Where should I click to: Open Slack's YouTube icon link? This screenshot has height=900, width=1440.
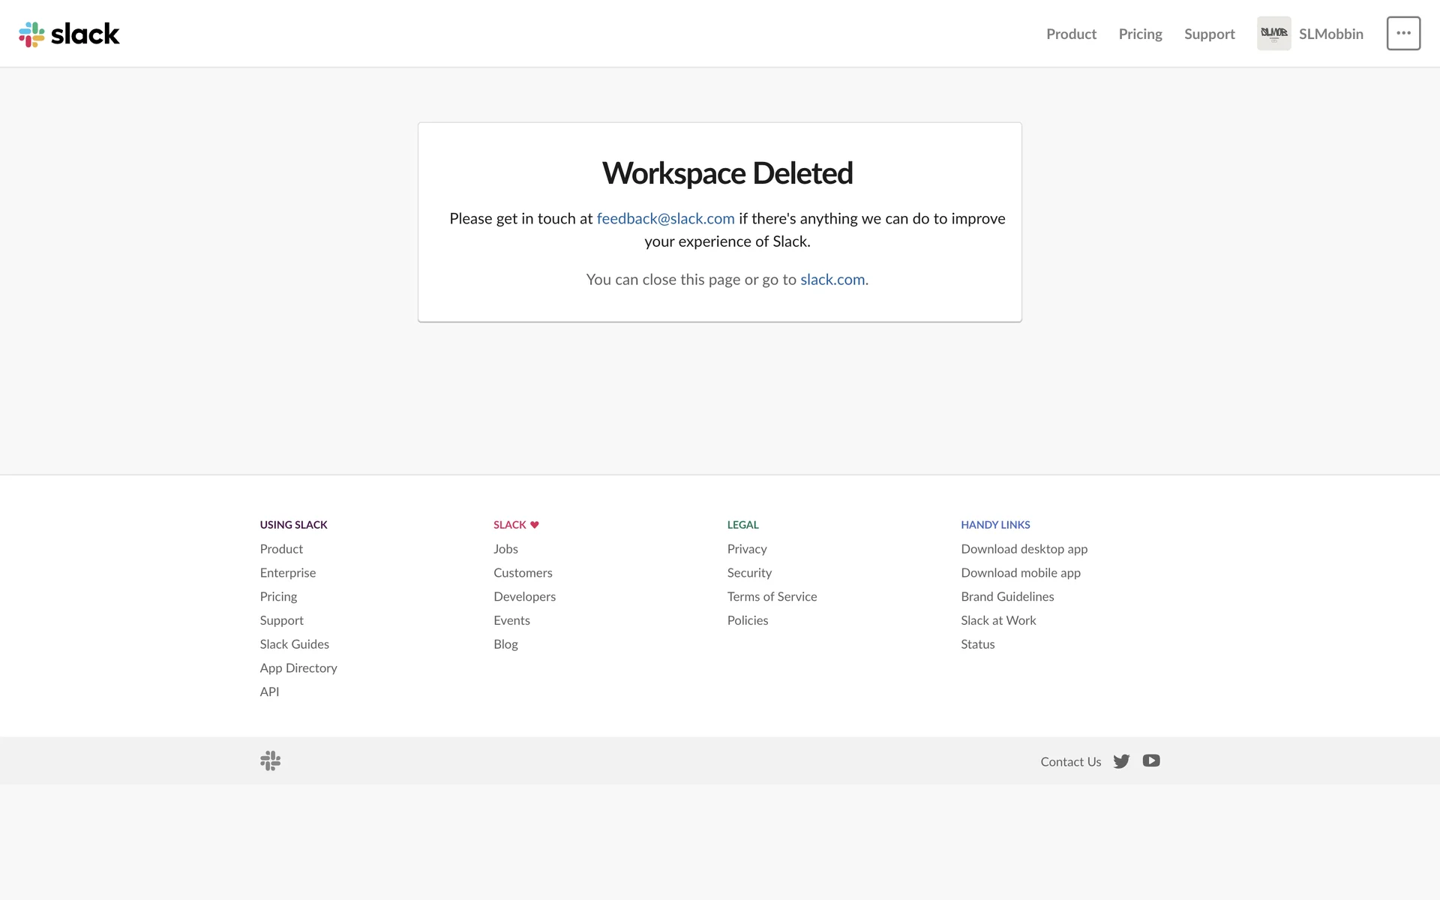[x=1151, y=760]
